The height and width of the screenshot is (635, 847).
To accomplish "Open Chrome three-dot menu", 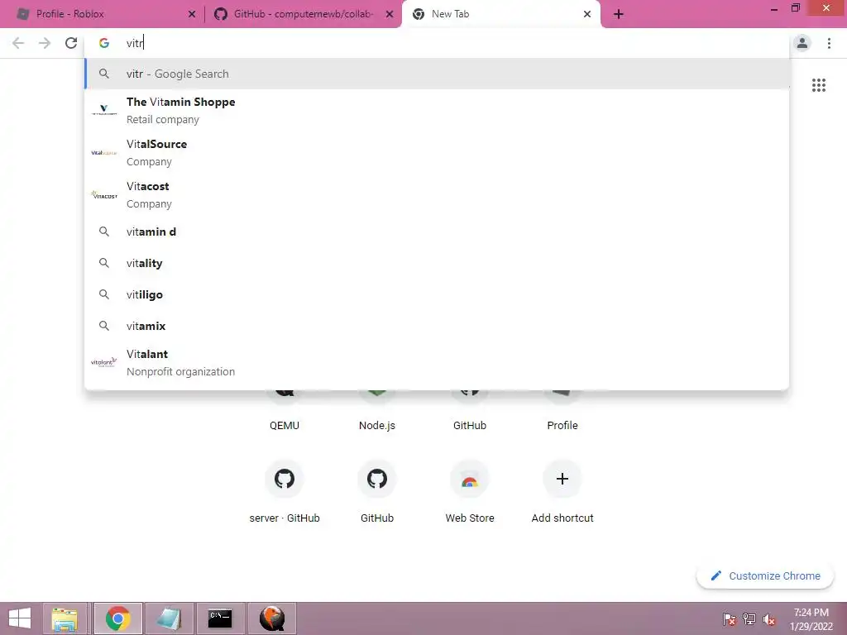I will pos(829,43).
